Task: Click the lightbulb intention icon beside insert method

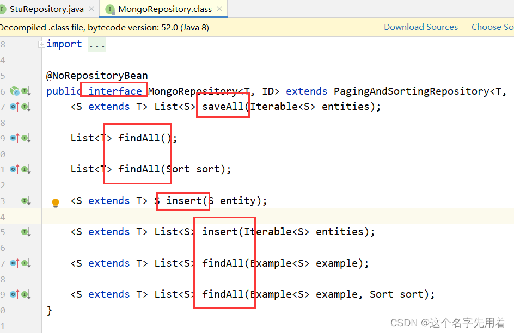Action: pos(55,202)
